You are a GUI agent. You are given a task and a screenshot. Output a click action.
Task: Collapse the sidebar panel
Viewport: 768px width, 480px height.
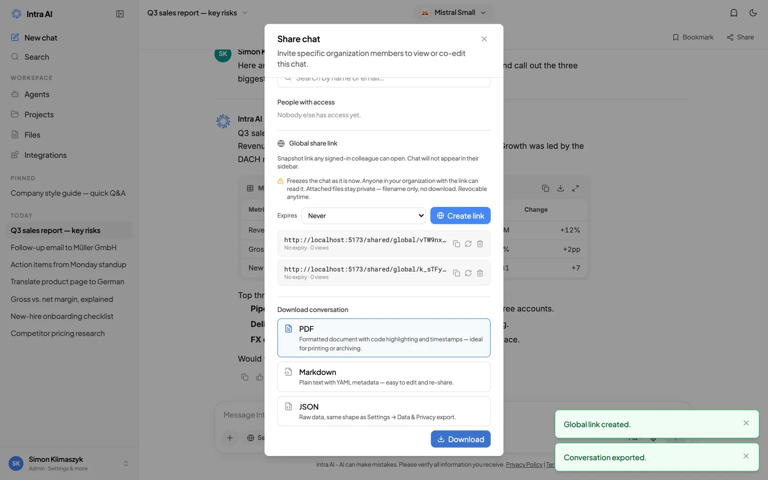click(x=120, y=14)
